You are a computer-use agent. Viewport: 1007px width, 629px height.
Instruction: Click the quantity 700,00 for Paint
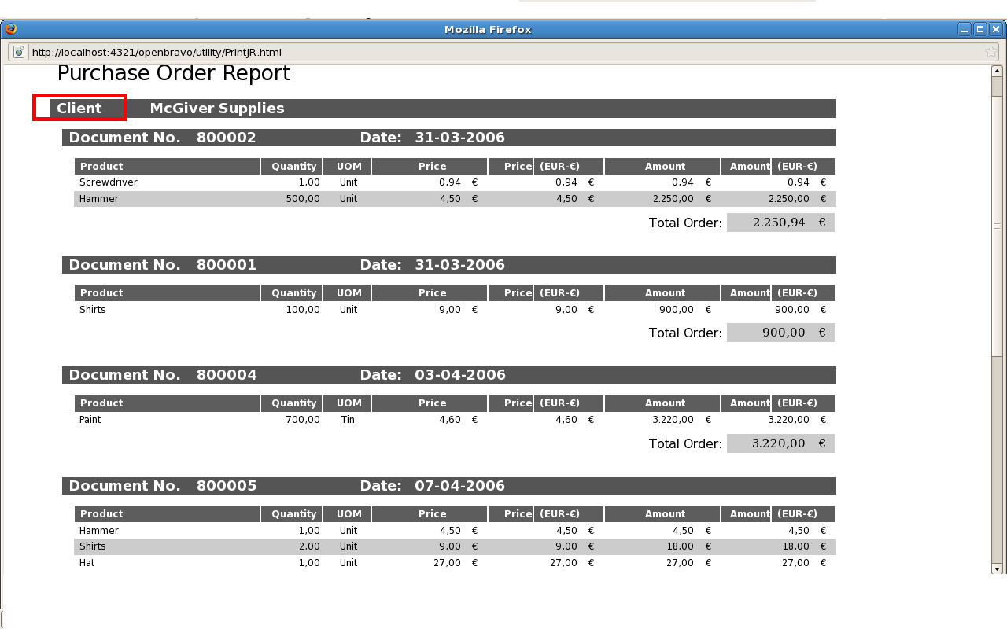coord(303,420)
